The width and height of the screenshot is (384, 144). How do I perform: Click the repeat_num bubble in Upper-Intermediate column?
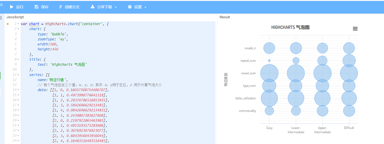[322, 60]
